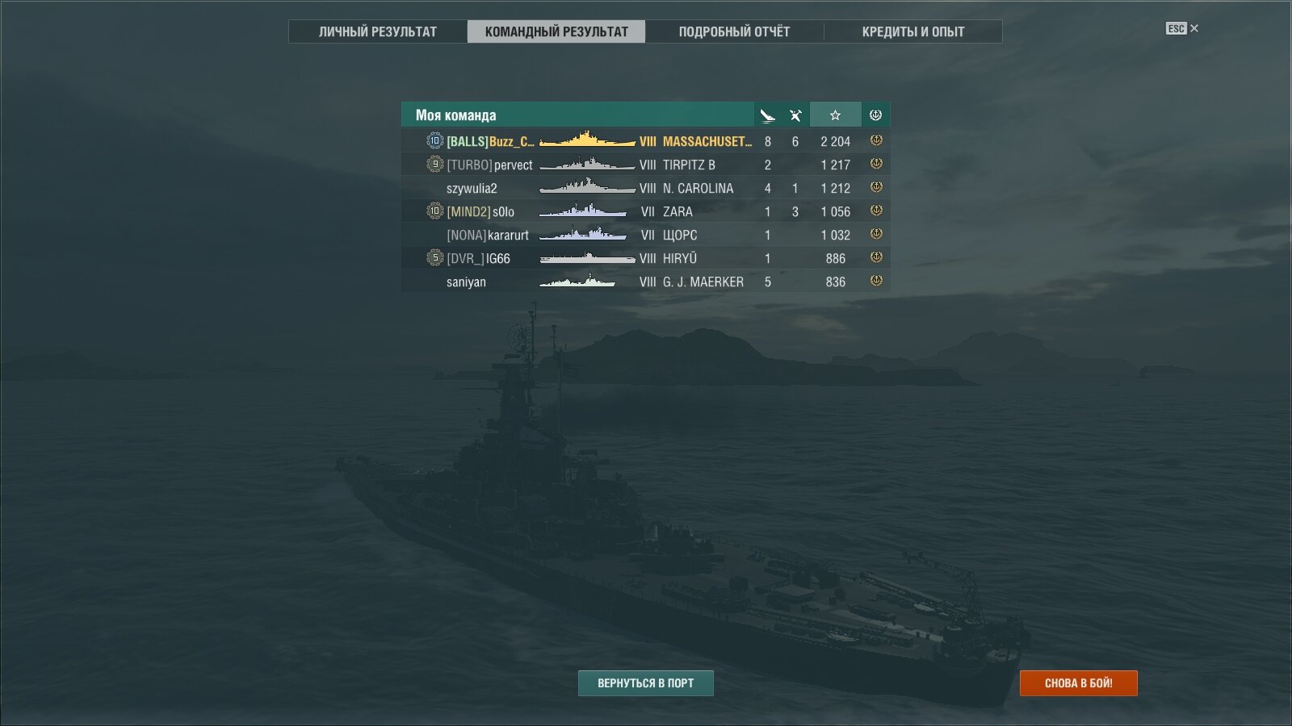Click medal icon in saniyan's row

point(875,281)
